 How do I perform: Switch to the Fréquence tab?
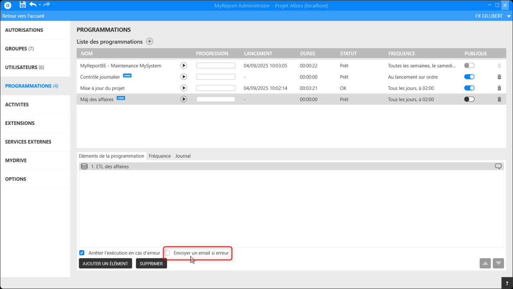point(160,156)
